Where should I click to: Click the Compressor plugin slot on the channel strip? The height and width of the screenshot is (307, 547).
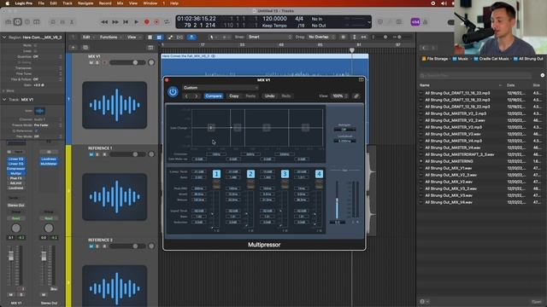click(x=15, y=169)
